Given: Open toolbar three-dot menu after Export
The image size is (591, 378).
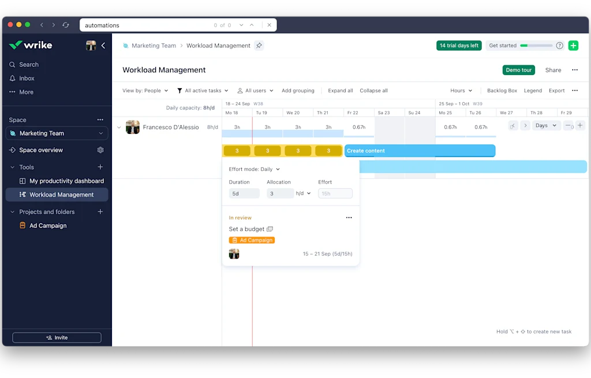Looking at the screenshot, I should [575, 91].
